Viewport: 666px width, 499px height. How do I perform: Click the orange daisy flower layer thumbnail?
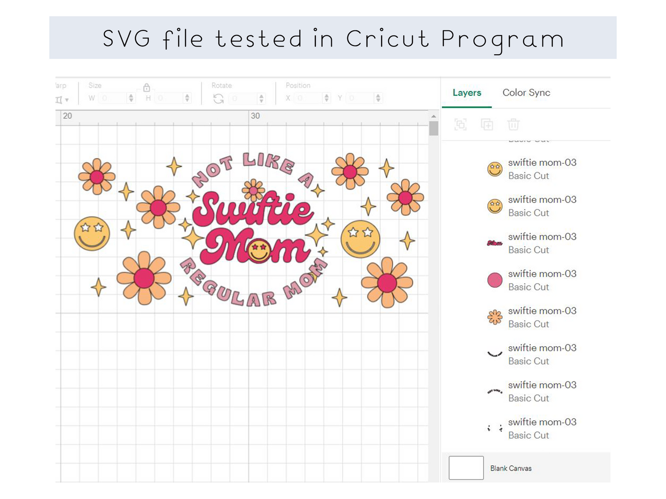pyautogui.click(x=495, y=317)
